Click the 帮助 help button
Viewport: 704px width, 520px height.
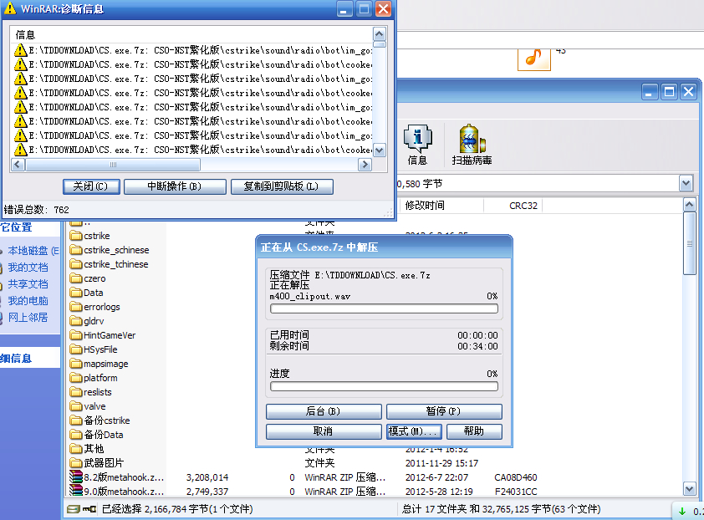point(474,431)
